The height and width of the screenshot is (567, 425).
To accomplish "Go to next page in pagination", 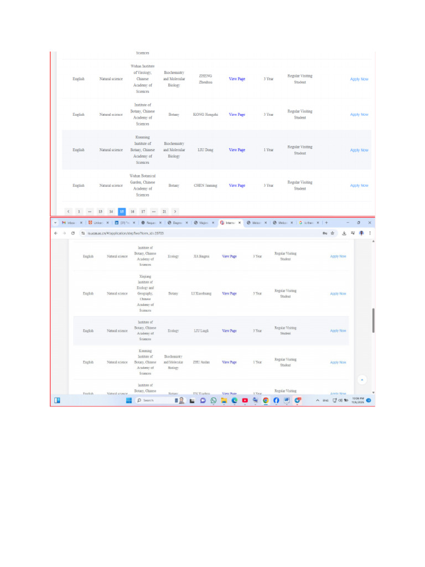I will (175, 212).
